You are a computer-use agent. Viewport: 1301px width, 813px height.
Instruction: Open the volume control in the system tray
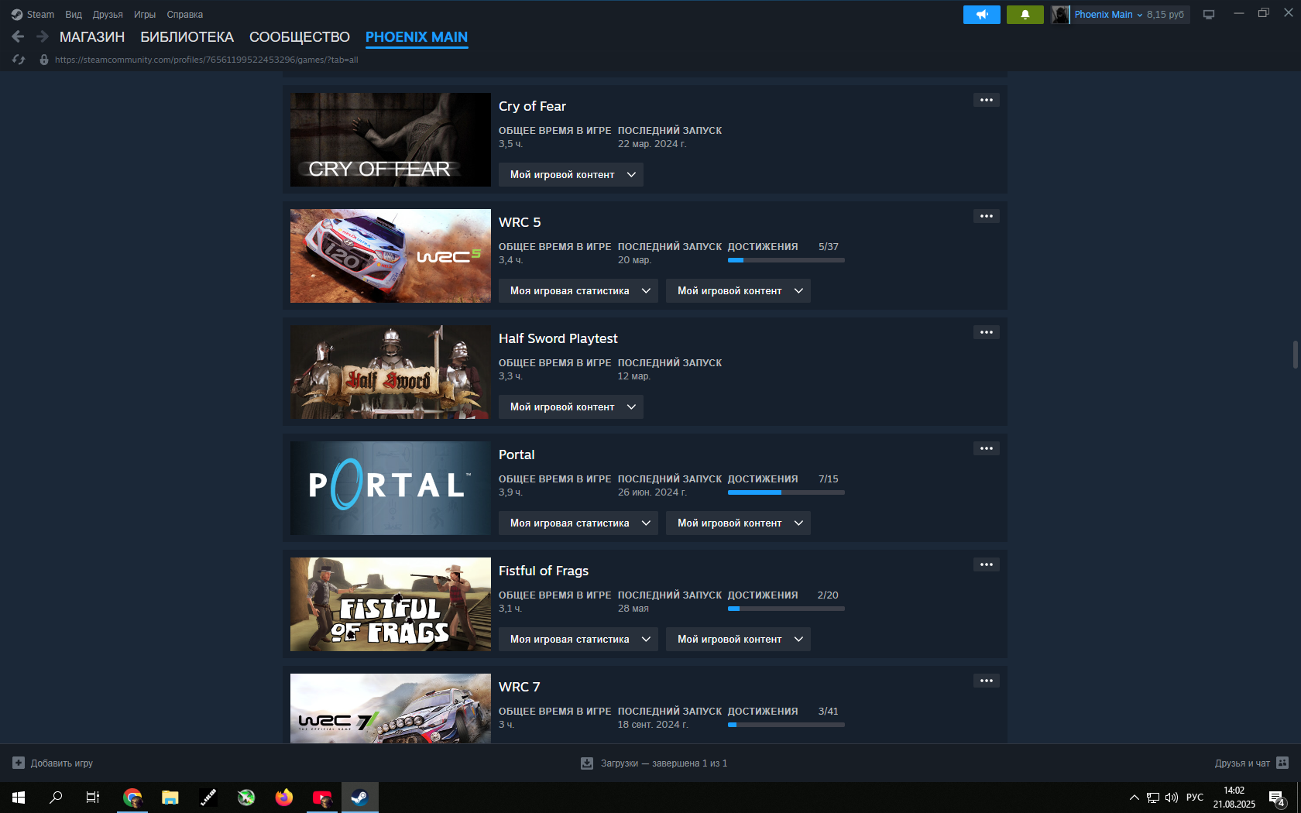point(1171,798)
